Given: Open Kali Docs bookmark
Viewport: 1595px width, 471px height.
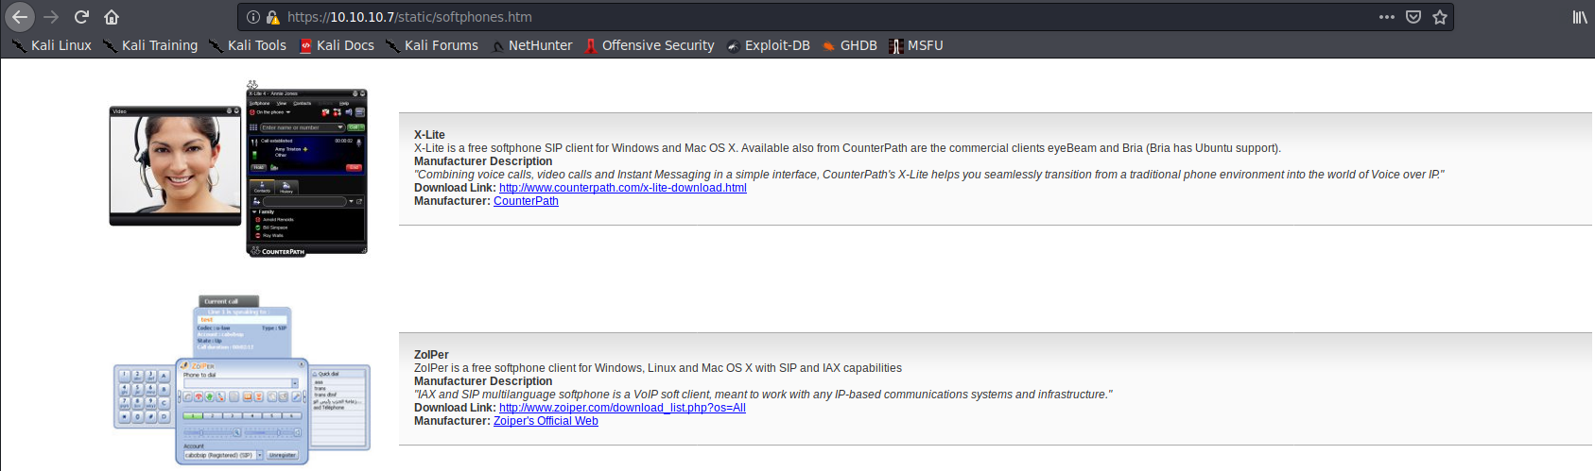Looking at the screenshot, I should [x=337, y=45].
